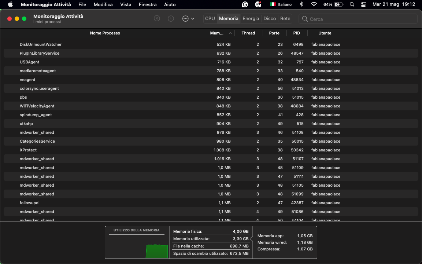422x264 pixels.
Task: Open Spotlight search magnifier icon
Action: [x=352, y=4]
